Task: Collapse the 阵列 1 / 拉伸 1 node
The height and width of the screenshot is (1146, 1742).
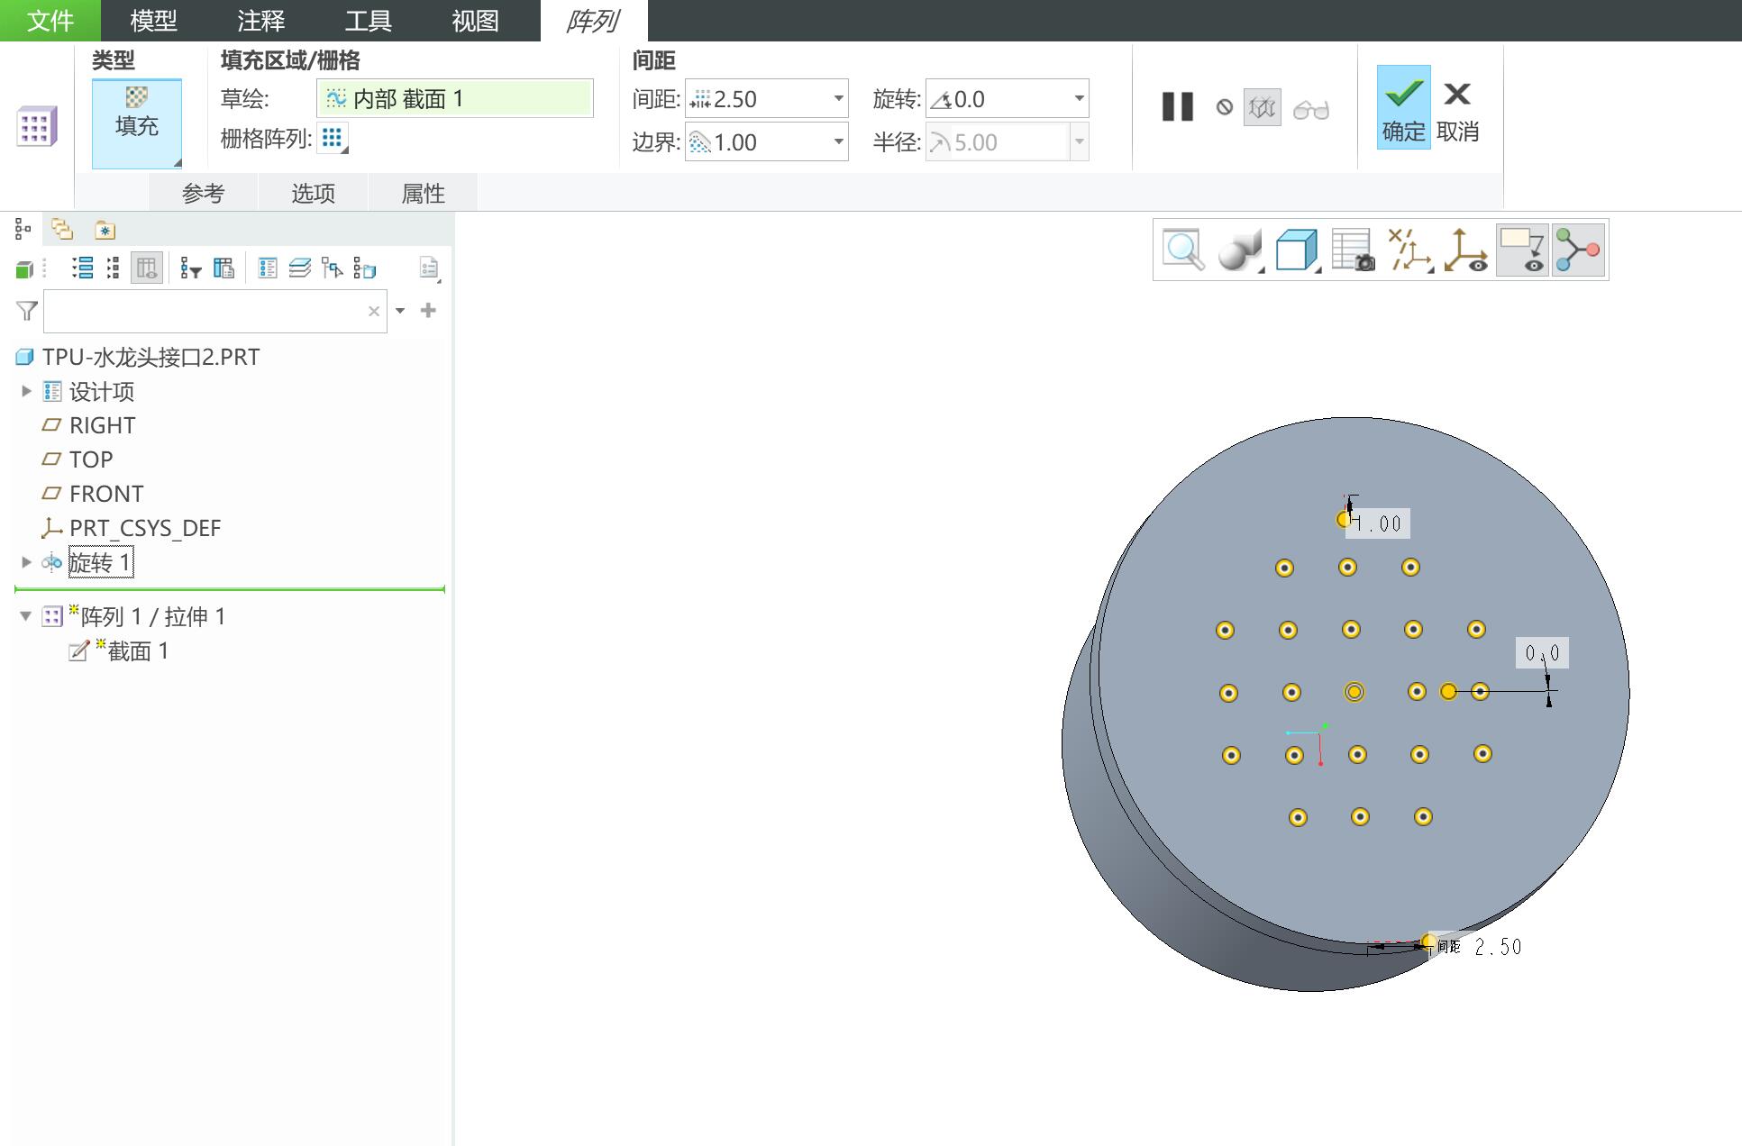Action: point(26,616)
